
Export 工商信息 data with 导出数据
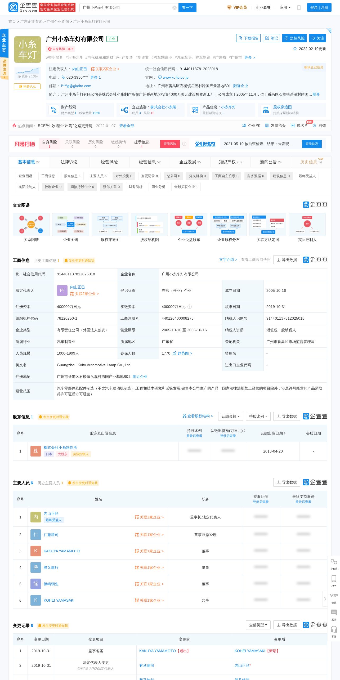coord(287,260)
